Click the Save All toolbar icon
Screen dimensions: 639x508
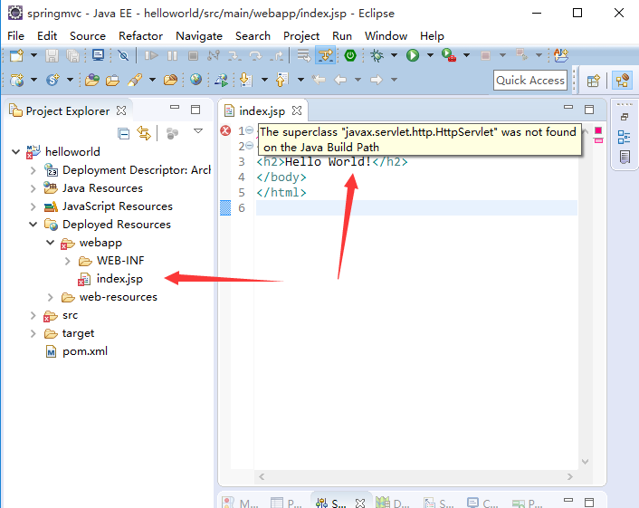tap(73, 55)
